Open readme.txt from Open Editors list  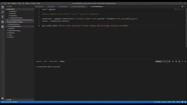tap(13, 11)
